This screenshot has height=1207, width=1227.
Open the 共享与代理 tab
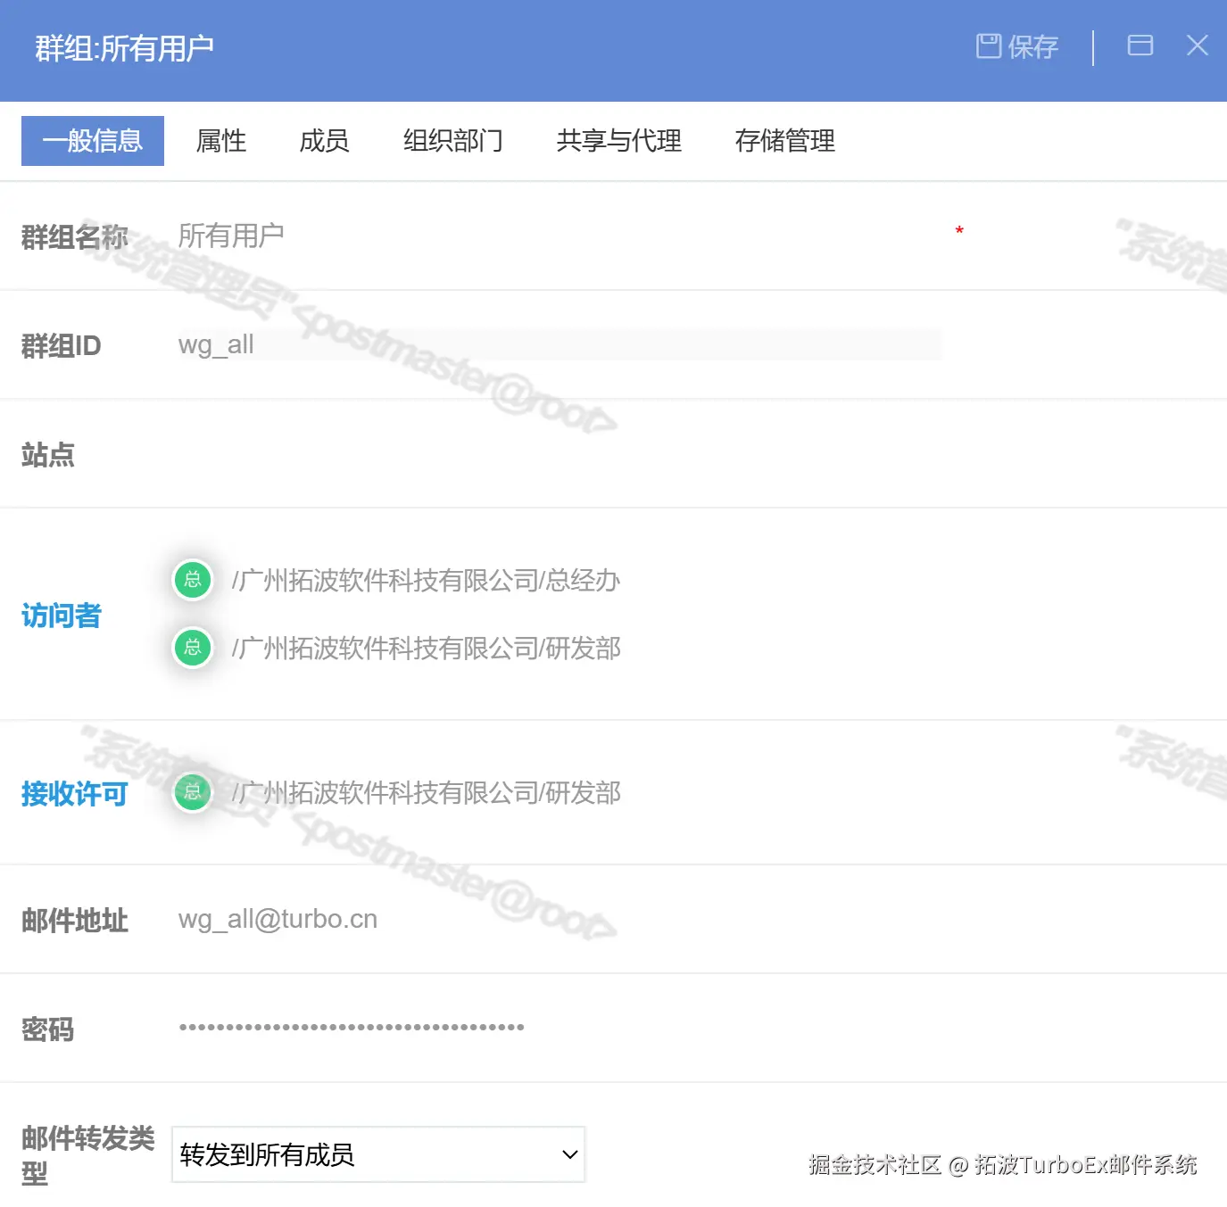[618, 141]
